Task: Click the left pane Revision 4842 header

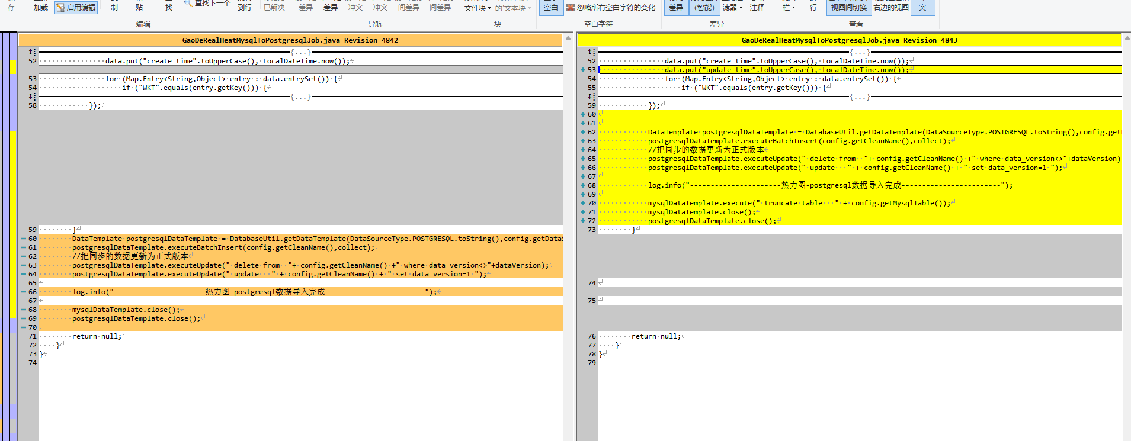Action: coord(290,40)
